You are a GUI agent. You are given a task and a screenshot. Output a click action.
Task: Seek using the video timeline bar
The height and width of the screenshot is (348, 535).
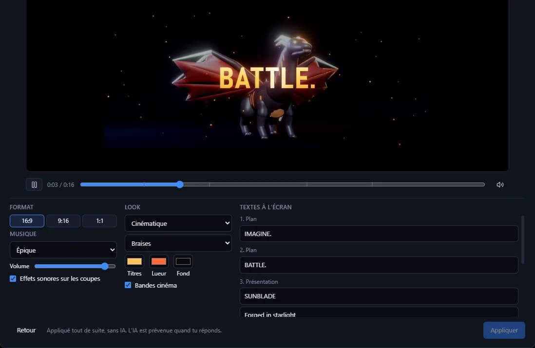(283, 184)
